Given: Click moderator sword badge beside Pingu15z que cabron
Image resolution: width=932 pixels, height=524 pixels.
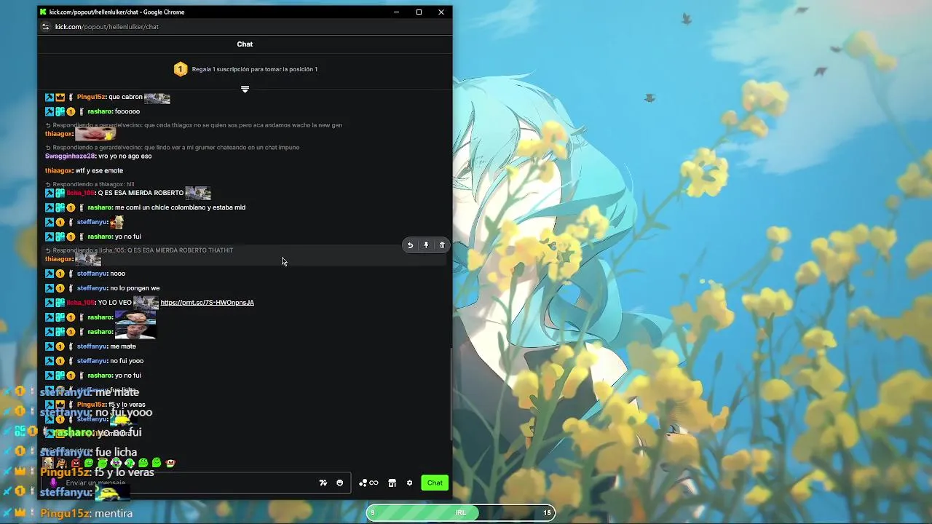Looking at the screenshot, I should click(50, 98).
